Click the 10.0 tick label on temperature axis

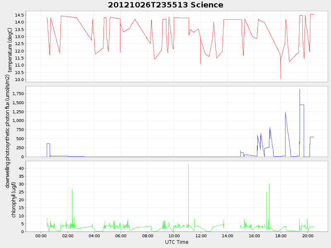click(19, 80)
